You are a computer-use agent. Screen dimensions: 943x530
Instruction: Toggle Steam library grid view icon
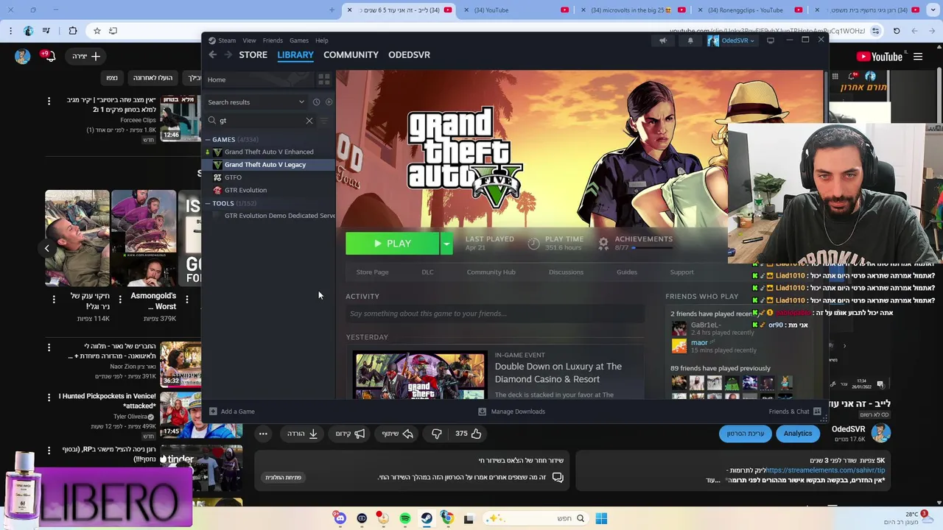[x=323, y=79]
